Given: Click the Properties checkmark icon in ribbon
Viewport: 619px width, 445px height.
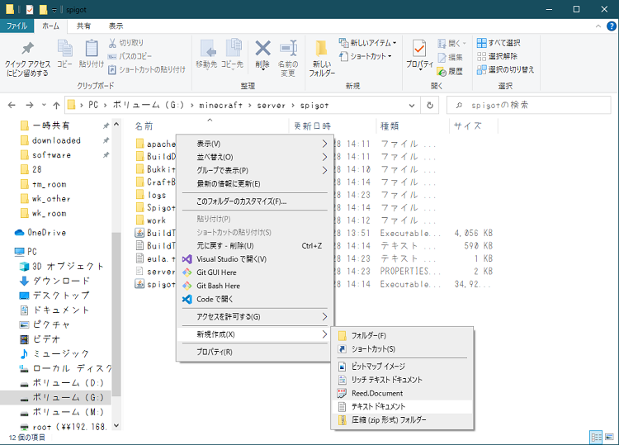Looking at the screenshot, I should (419, 49).
